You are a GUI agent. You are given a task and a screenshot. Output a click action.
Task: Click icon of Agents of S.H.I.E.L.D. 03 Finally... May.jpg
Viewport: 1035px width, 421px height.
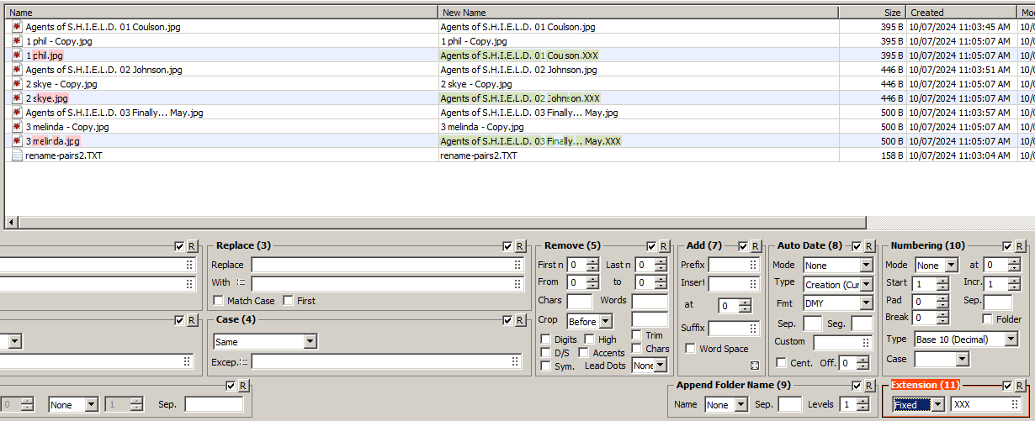pos(17,113)
